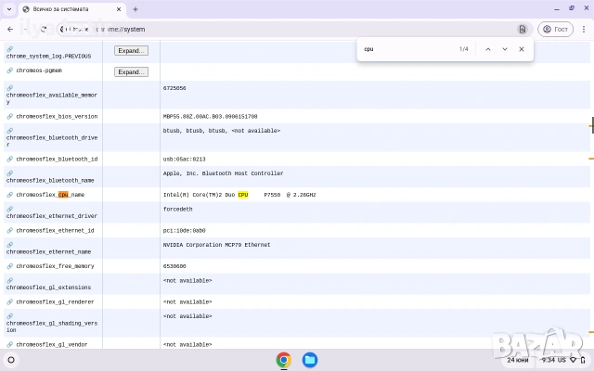Click link icon for chromeosflex_ethernet_driver
The width and height of the screenshot is (594, 371).
[10, 209]
